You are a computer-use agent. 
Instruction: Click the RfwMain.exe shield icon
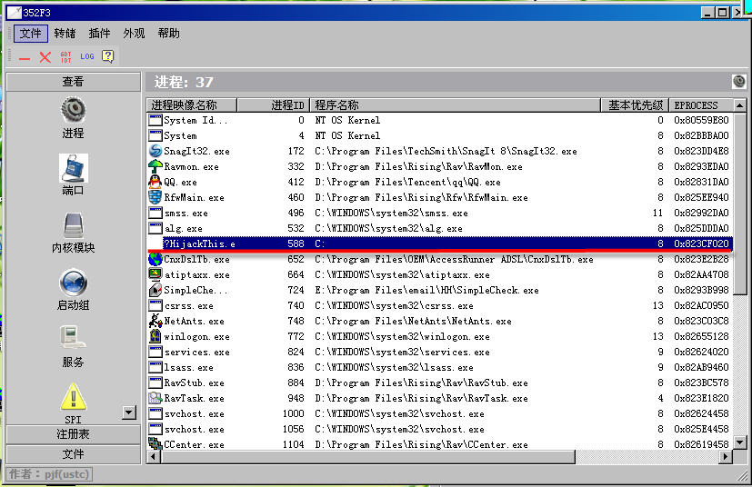point(155,197)
